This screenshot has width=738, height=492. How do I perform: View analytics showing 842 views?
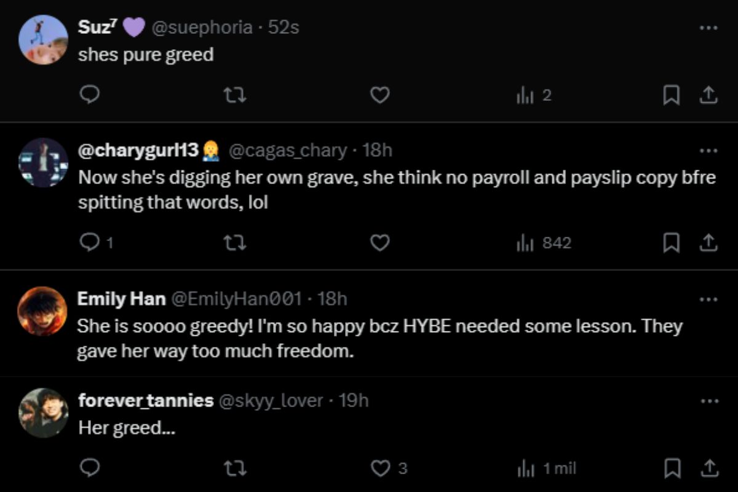(x=544, y=243)
